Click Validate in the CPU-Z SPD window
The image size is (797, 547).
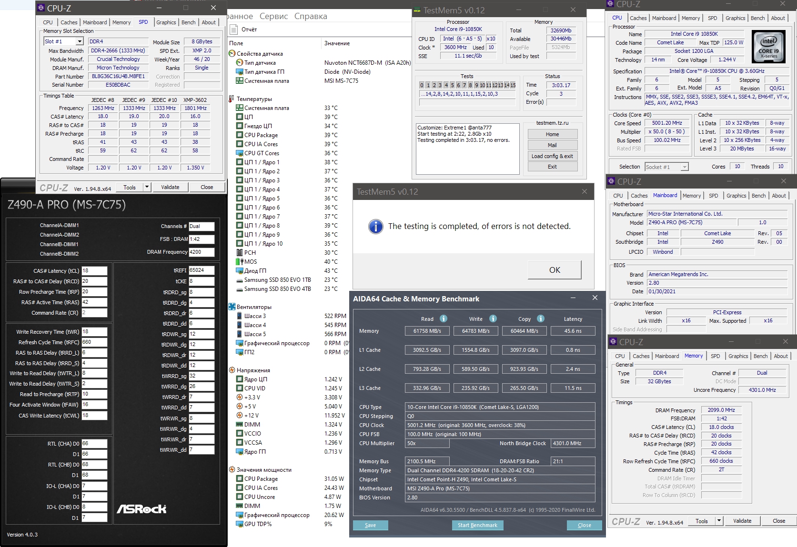coord(170,187)
